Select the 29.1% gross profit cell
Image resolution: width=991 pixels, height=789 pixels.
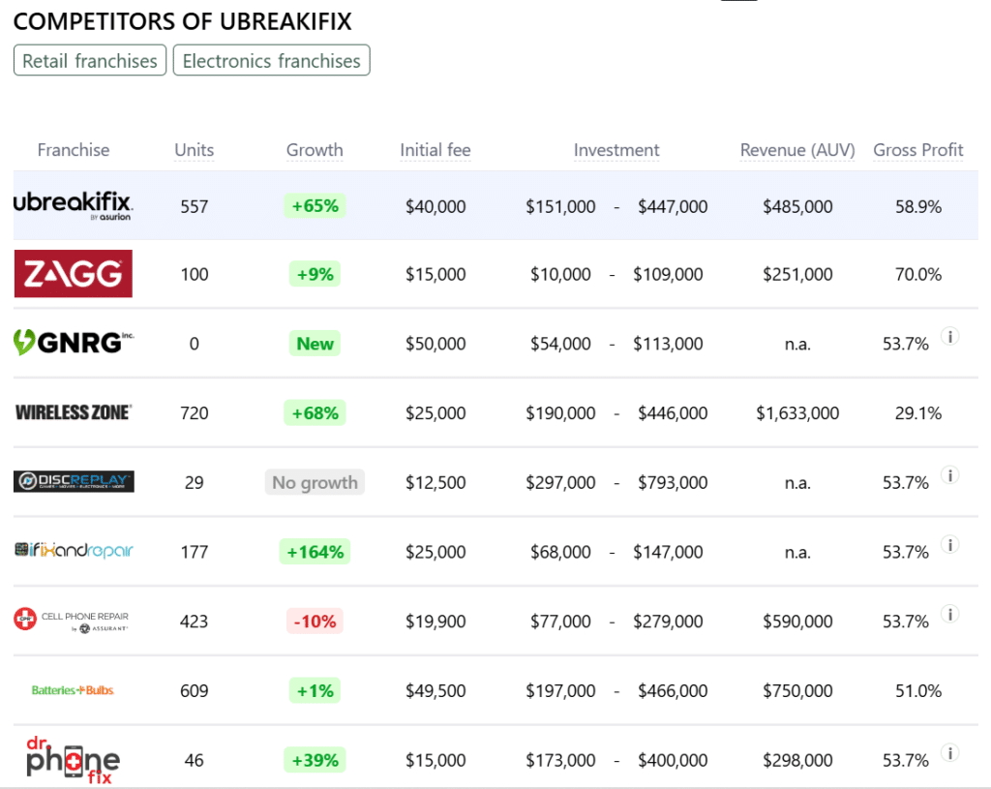[918, 412]
